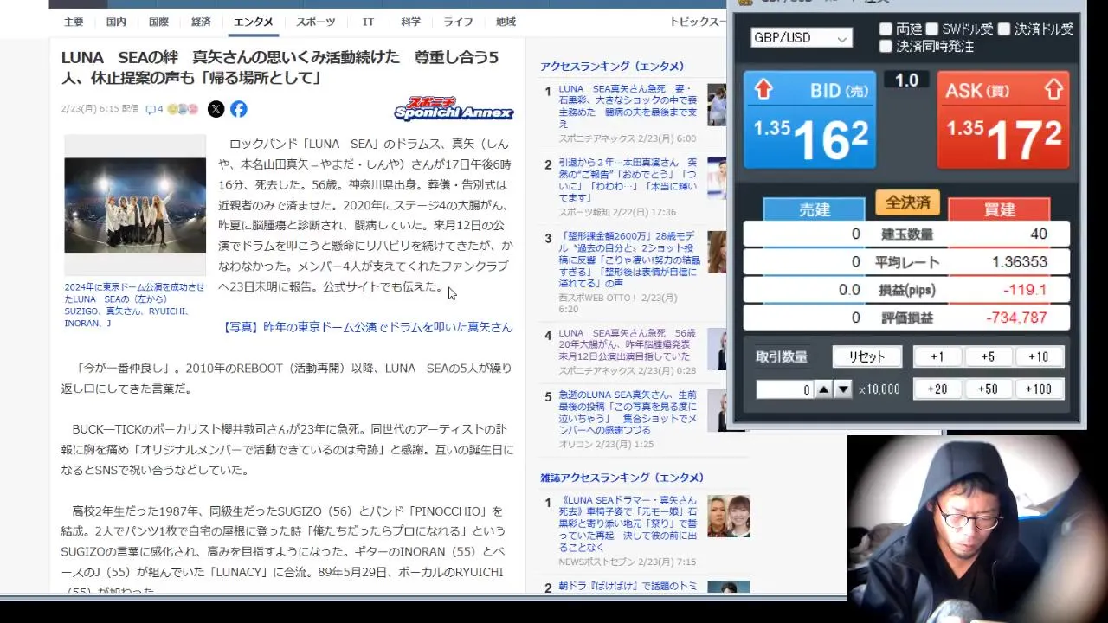Open the magazine ranking 1 thumbnail
1108x623 pixels.
click(x=729, y=516)
